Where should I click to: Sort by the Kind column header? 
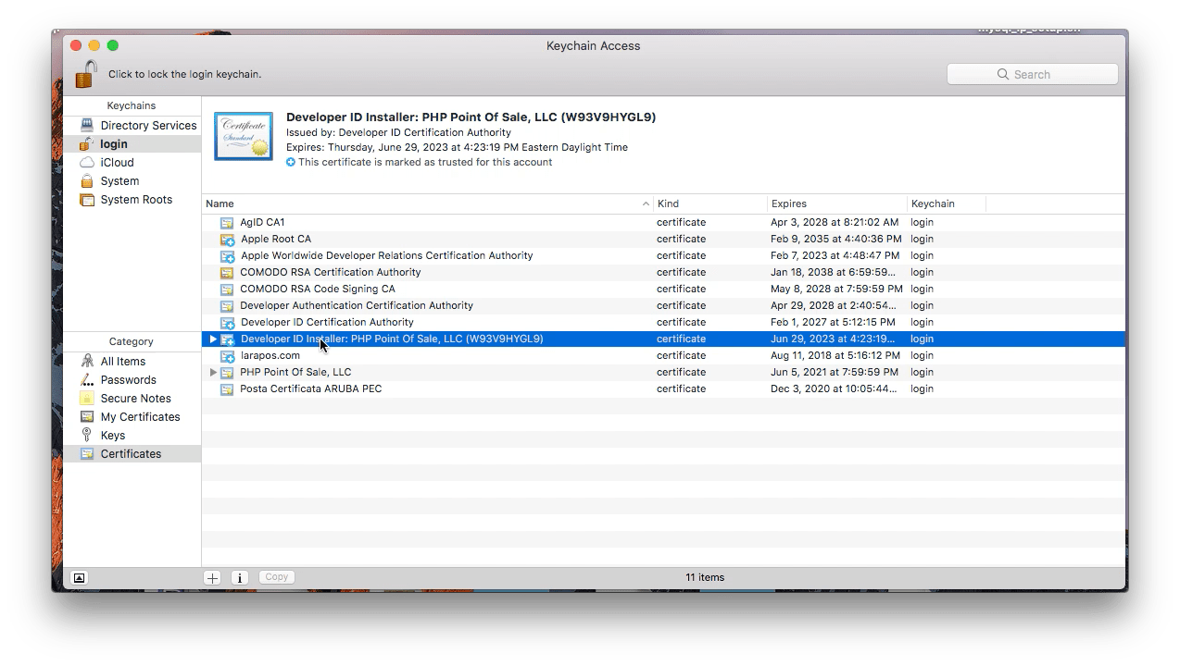point(710,203)
